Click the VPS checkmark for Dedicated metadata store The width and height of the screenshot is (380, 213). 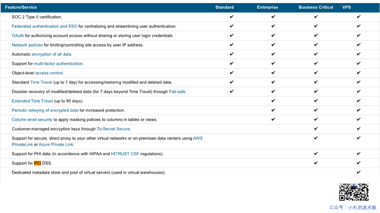[359, 172]
